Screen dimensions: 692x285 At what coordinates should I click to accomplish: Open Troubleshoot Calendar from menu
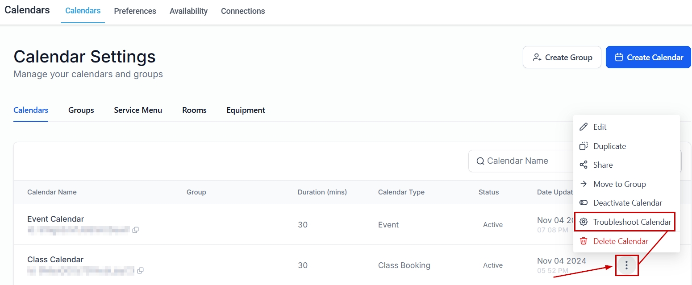(632, 222)
